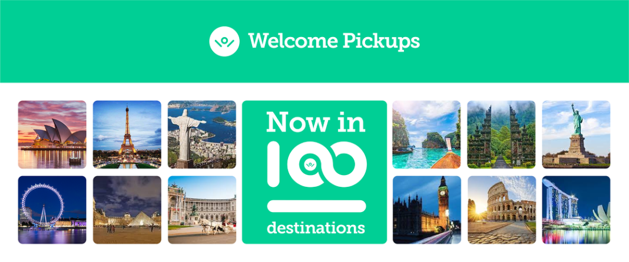The height and width of the screenshot is (262, 629).
Task: Click the Big Ben tower photo
Action: (x=426, y=210)
